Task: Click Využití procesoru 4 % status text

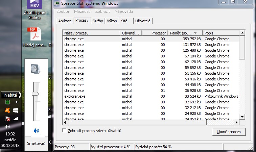Action: pyautogui.click(x=111, y=147)
